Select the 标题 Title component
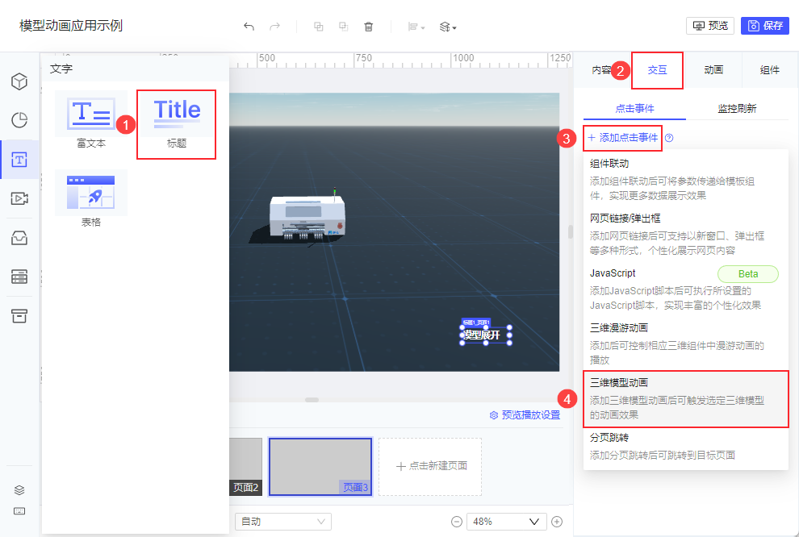The image size is (799, 537). click(x=176, y=124)
